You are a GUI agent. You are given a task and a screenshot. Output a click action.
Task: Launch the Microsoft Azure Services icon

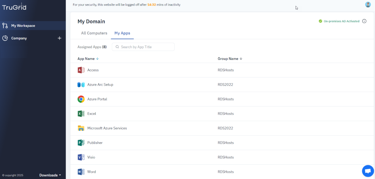(x=81, y=128)
